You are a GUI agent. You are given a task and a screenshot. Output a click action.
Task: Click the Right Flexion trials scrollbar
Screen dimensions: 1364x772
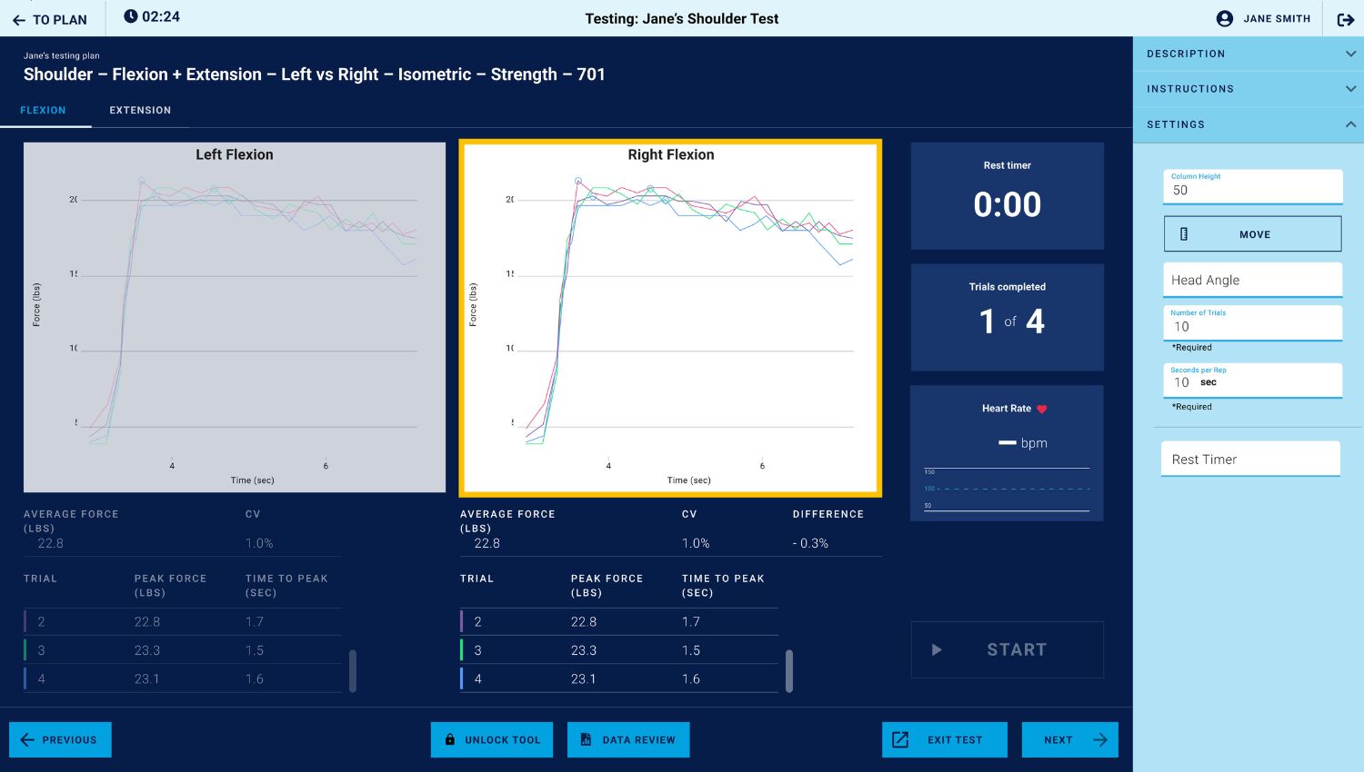[x=788, y=671]
